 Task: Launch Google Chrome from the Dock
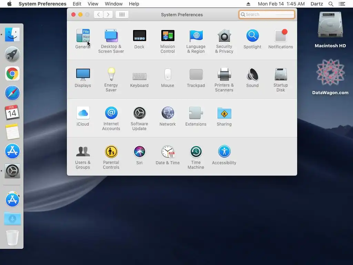[12, 73]
